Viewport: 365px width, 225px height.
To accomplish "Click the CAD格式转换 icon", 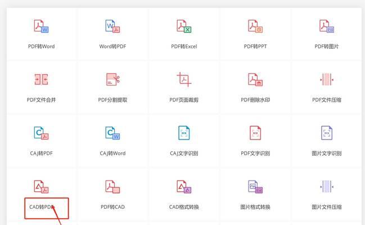I will [184, 187].
